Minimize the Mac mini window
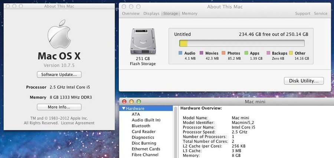 pos(131,102)
